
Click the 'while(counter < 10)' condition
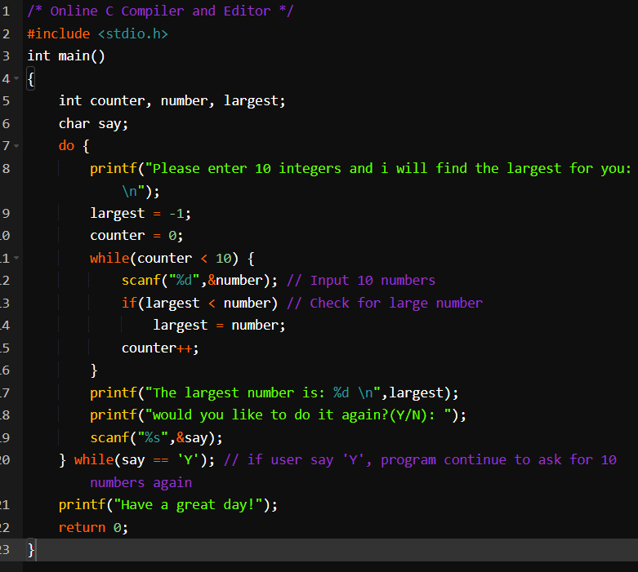pos(164,258)
